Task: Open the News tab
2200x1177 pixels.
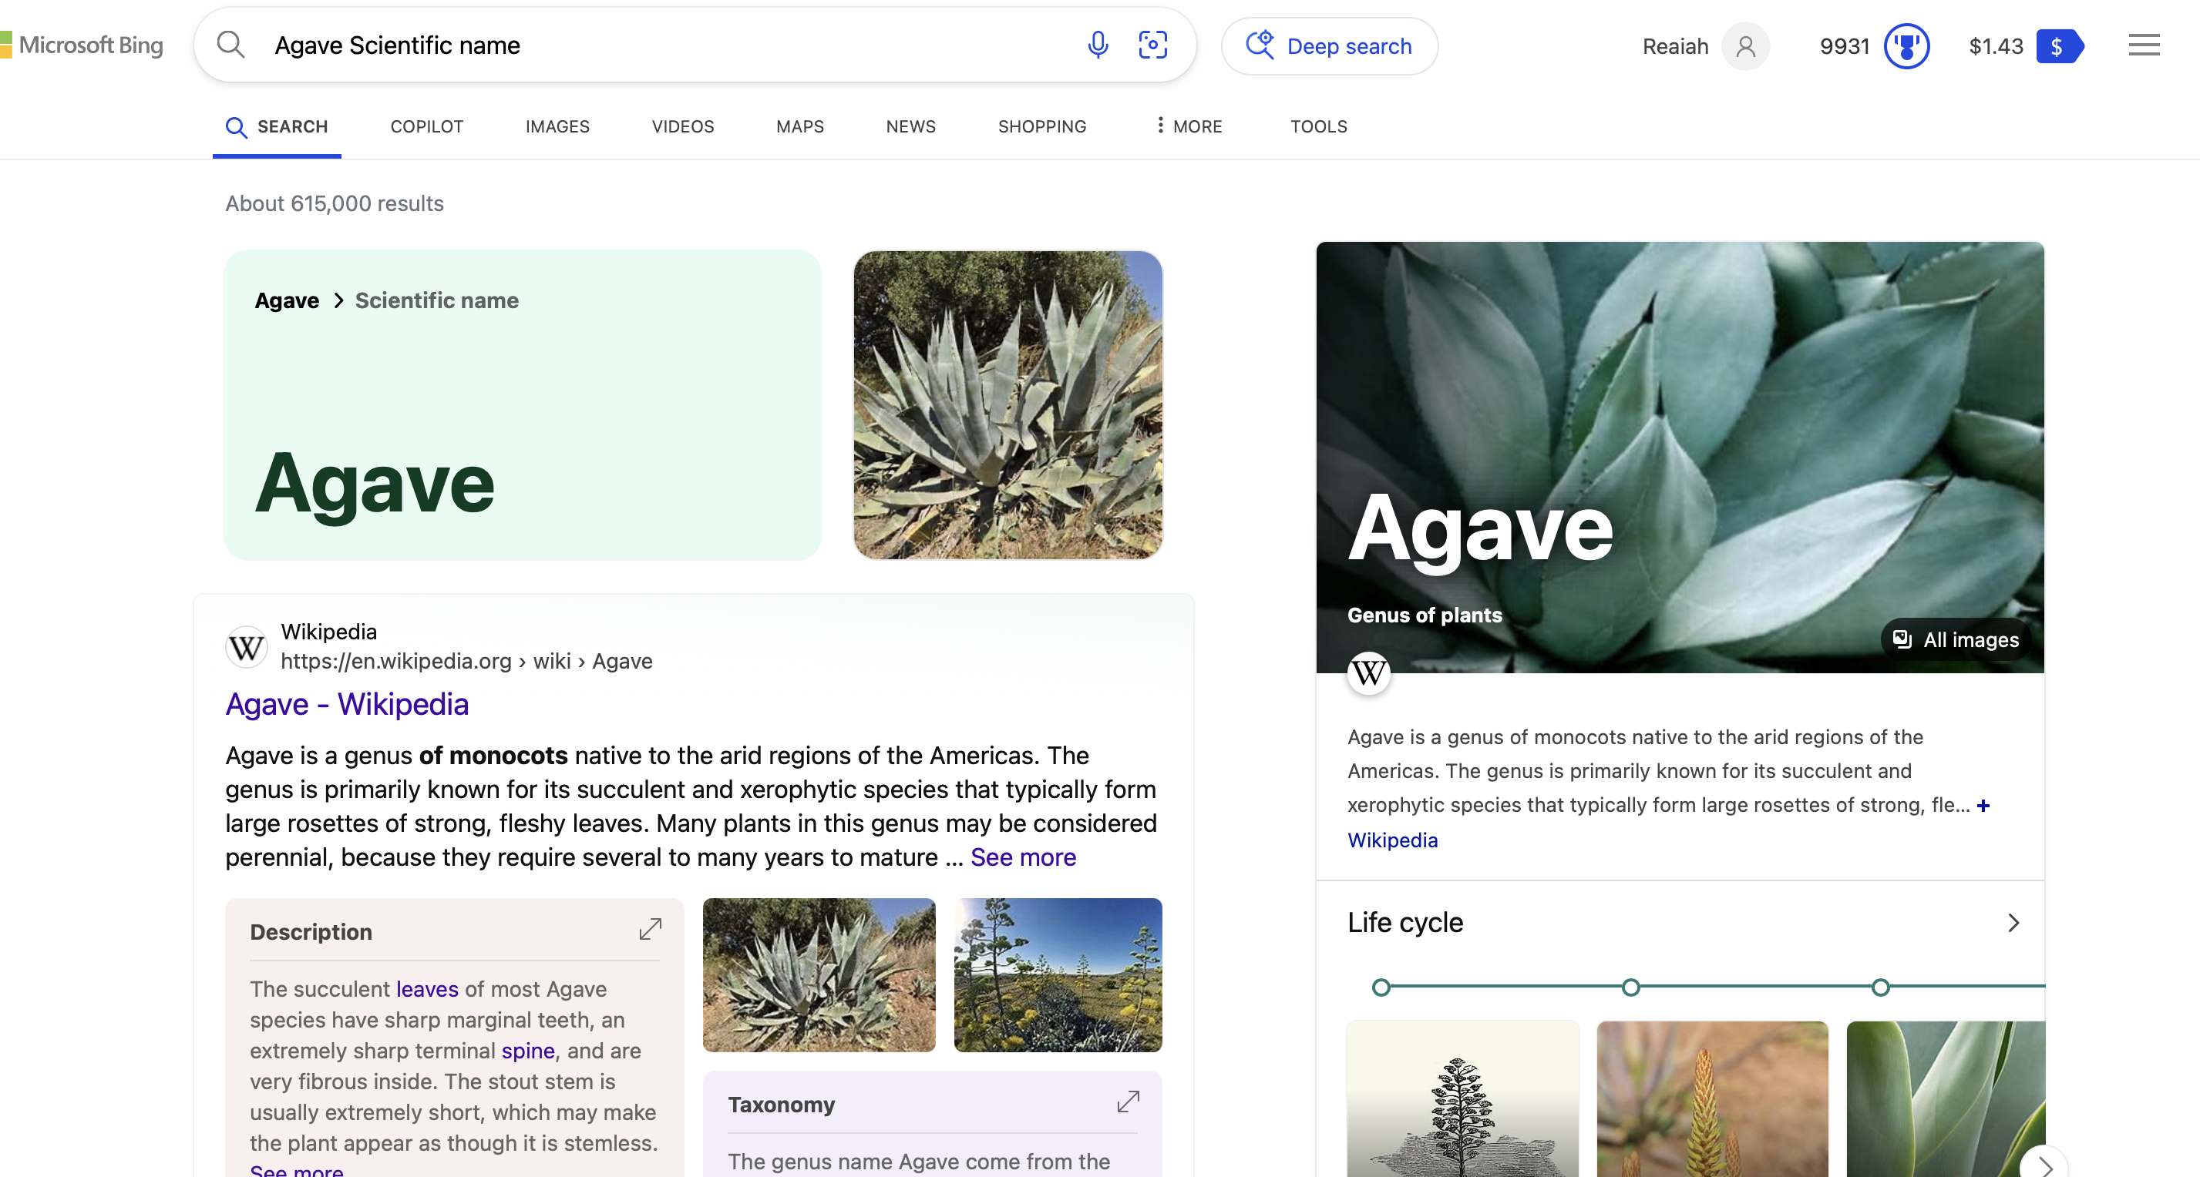Action: coord(910,126)
